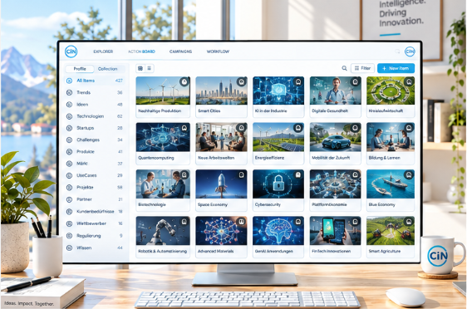Bookmark the Bildung & Lernen card
This screenshot has width=467, height=309.
pos(409,128)
